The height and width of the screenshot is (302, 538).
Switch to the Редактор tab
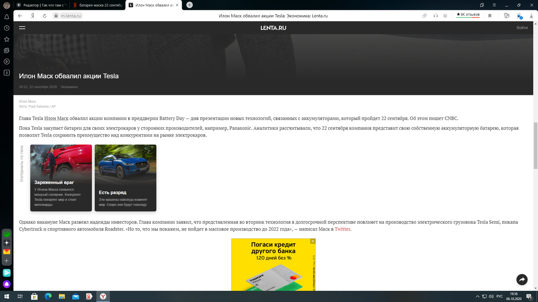42,5
